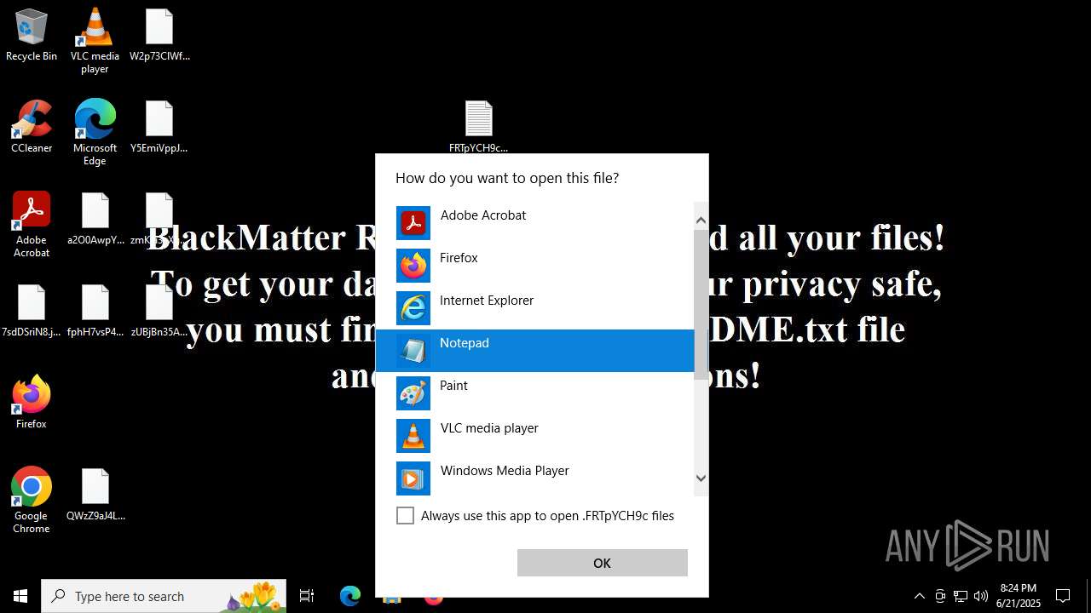1091x613 pixels.
Task: Select Google Chrome desktop shortcut
Action: pyautogui.click(x=32, y=501)
